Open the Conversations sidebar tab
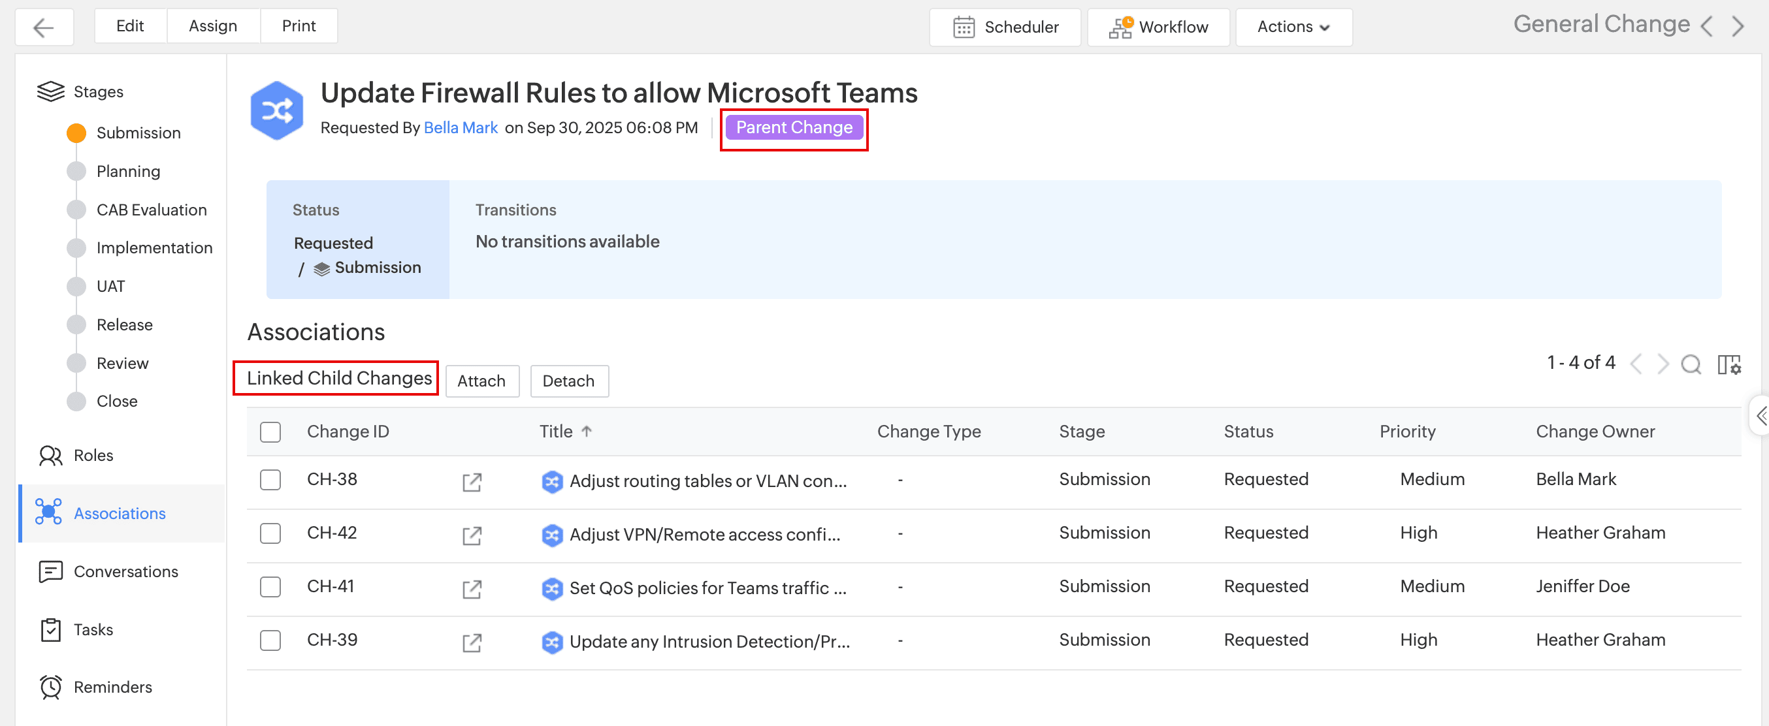The height and width of the screenshot is (726, 1769). [x=125, y=572]
